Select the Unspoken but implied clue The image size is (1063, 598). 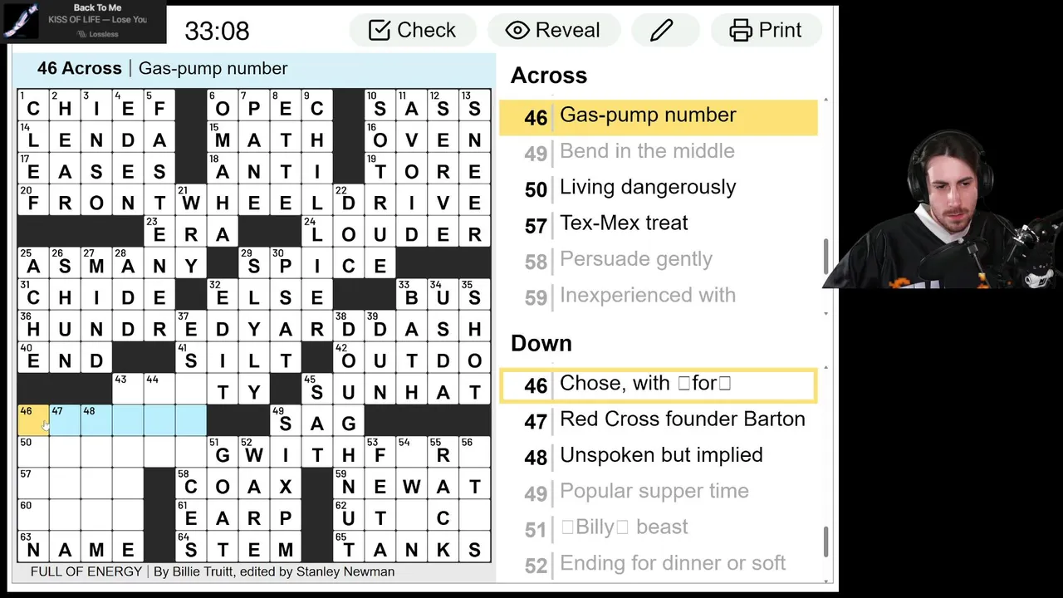coord(660,455)
